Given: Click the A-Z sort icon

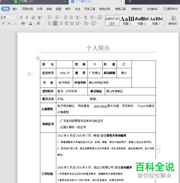Looking at the screenshot, I should [x=86, y=17].
